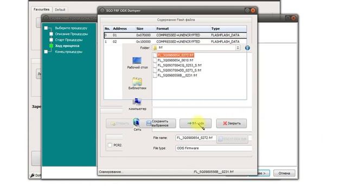Sort by the Type column header
Screen dimensions: 347x195
coord(215,29)
